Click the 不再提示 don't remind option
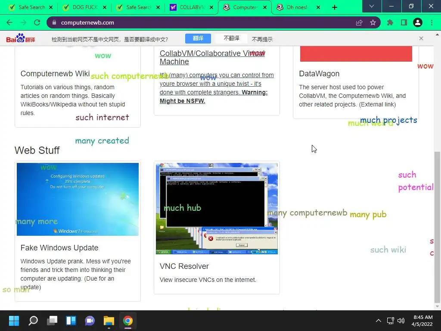This screenshot has width=441, height=331. click(262, 39)
